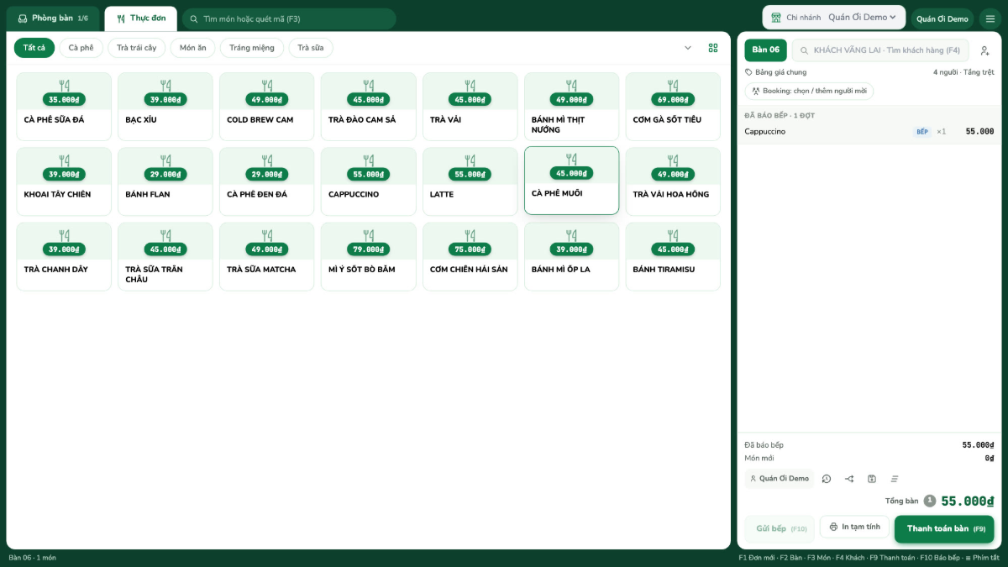Show the Trà trái cây category
Image resolution: width=1008 pixels, height=567 pixels.
(x=137, y=48)
